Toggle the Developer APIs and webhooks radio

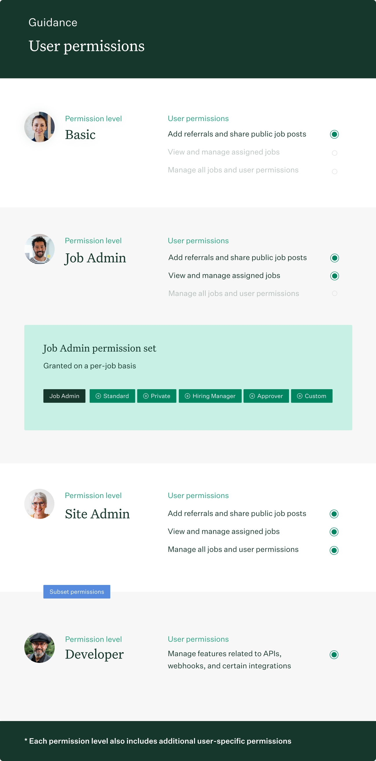coord(334,655)
